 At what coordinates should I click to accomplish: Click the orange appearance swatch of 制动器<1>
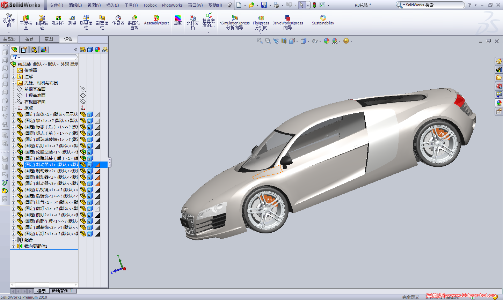97,165
